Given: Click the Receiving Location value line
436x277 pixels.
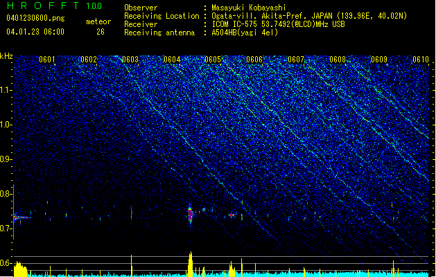Looking at the screenshot, I should point(309,16).
